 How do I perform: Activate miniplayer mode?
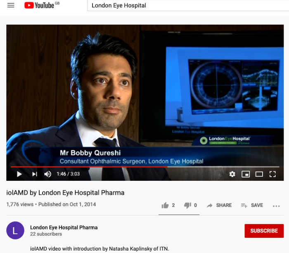point(246,174)
